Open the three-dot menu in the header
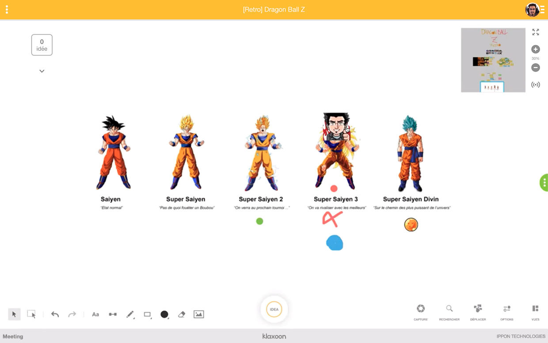The image size is (548, 343). coord(7,9)
